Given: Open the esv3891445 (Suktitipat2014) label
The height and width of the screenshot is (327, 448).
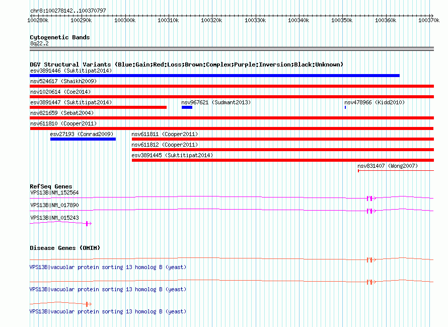Looking at the screenshot, I should coord(172,155).
